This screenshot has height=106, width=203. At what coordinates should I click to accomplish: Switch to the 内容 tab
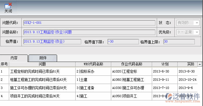coord(14,58)
